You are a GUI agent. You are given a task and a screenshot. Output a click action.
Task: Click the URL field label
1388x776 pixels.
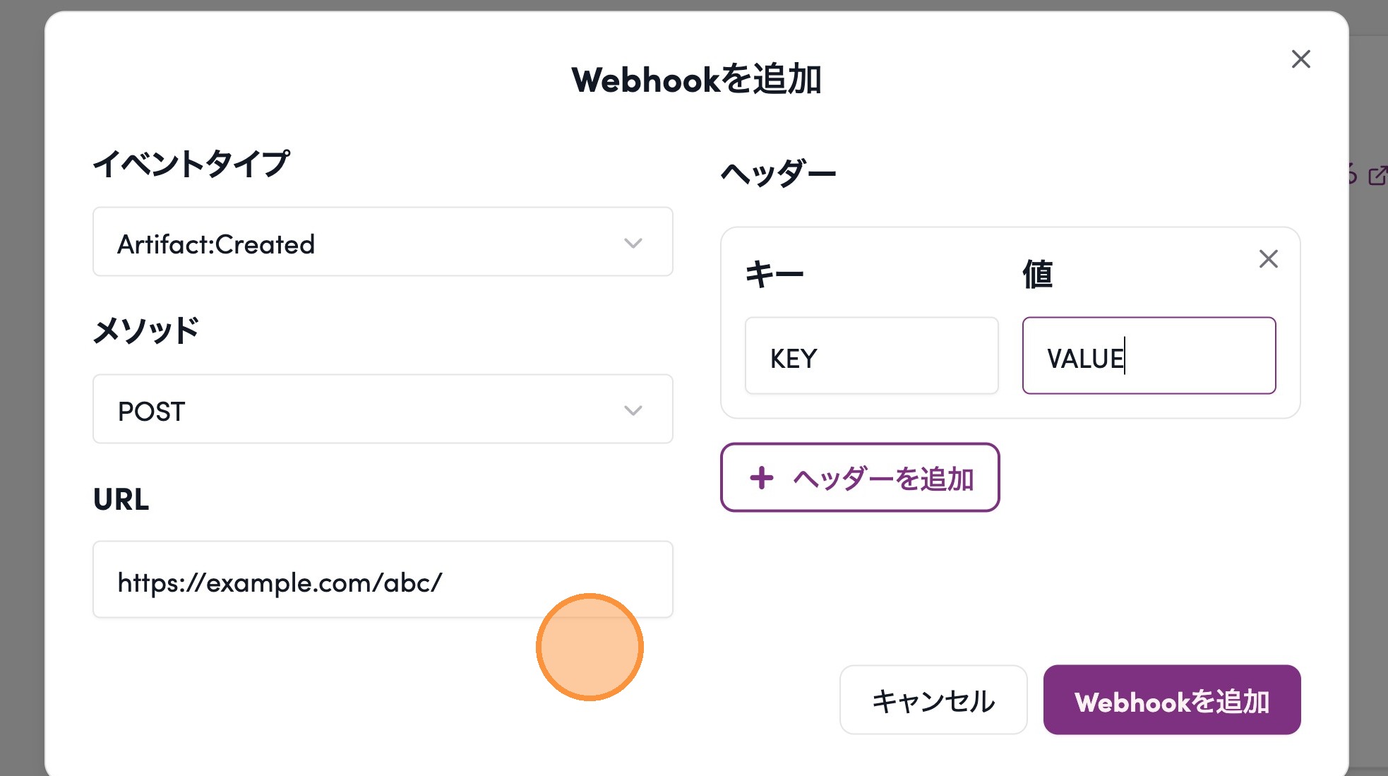(x=121, y=500)
